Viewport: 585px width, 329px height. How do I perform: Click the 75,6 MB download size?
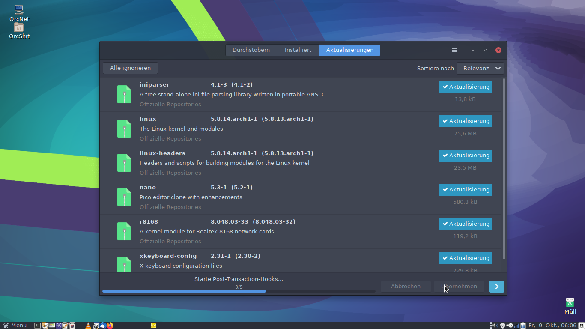click(x=465, y=134)
